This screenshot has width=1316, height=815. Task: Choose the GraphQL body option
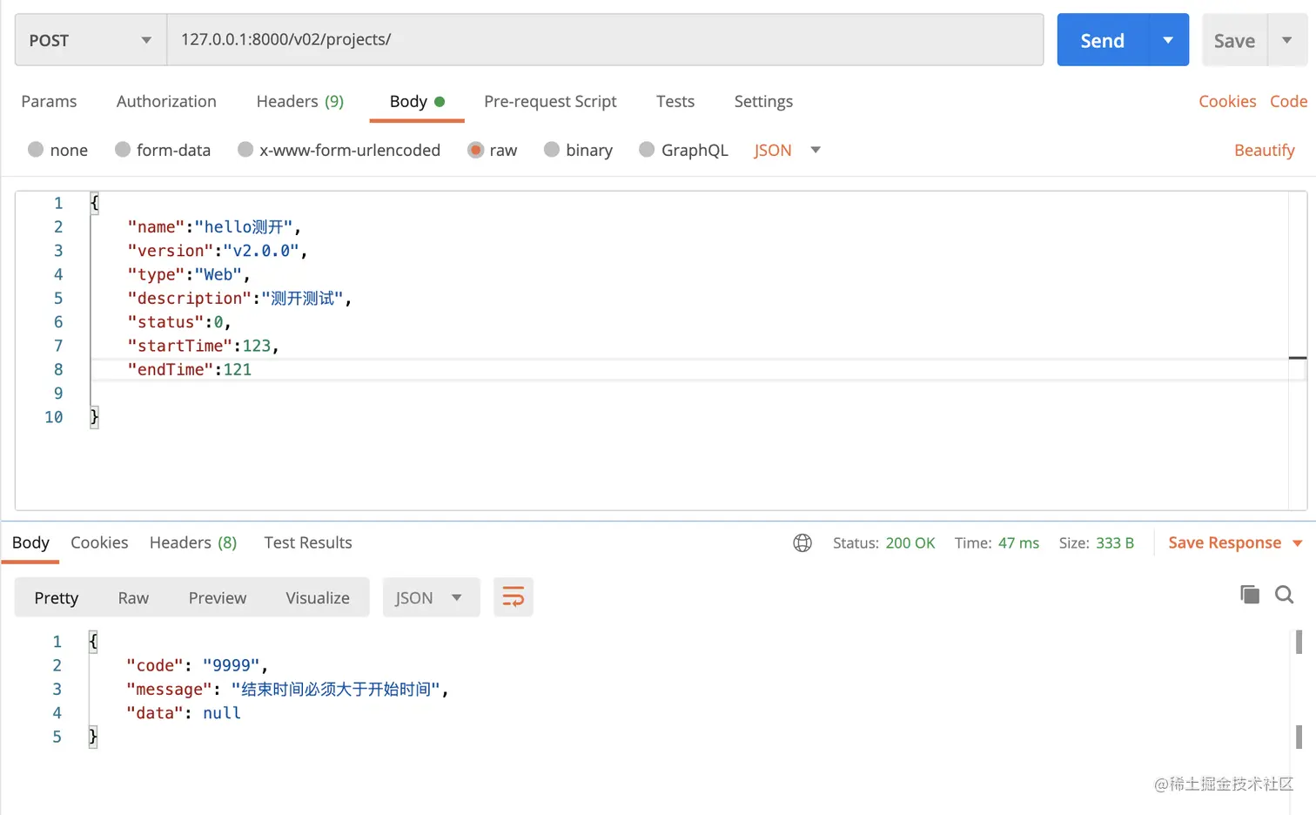[683, 150]
